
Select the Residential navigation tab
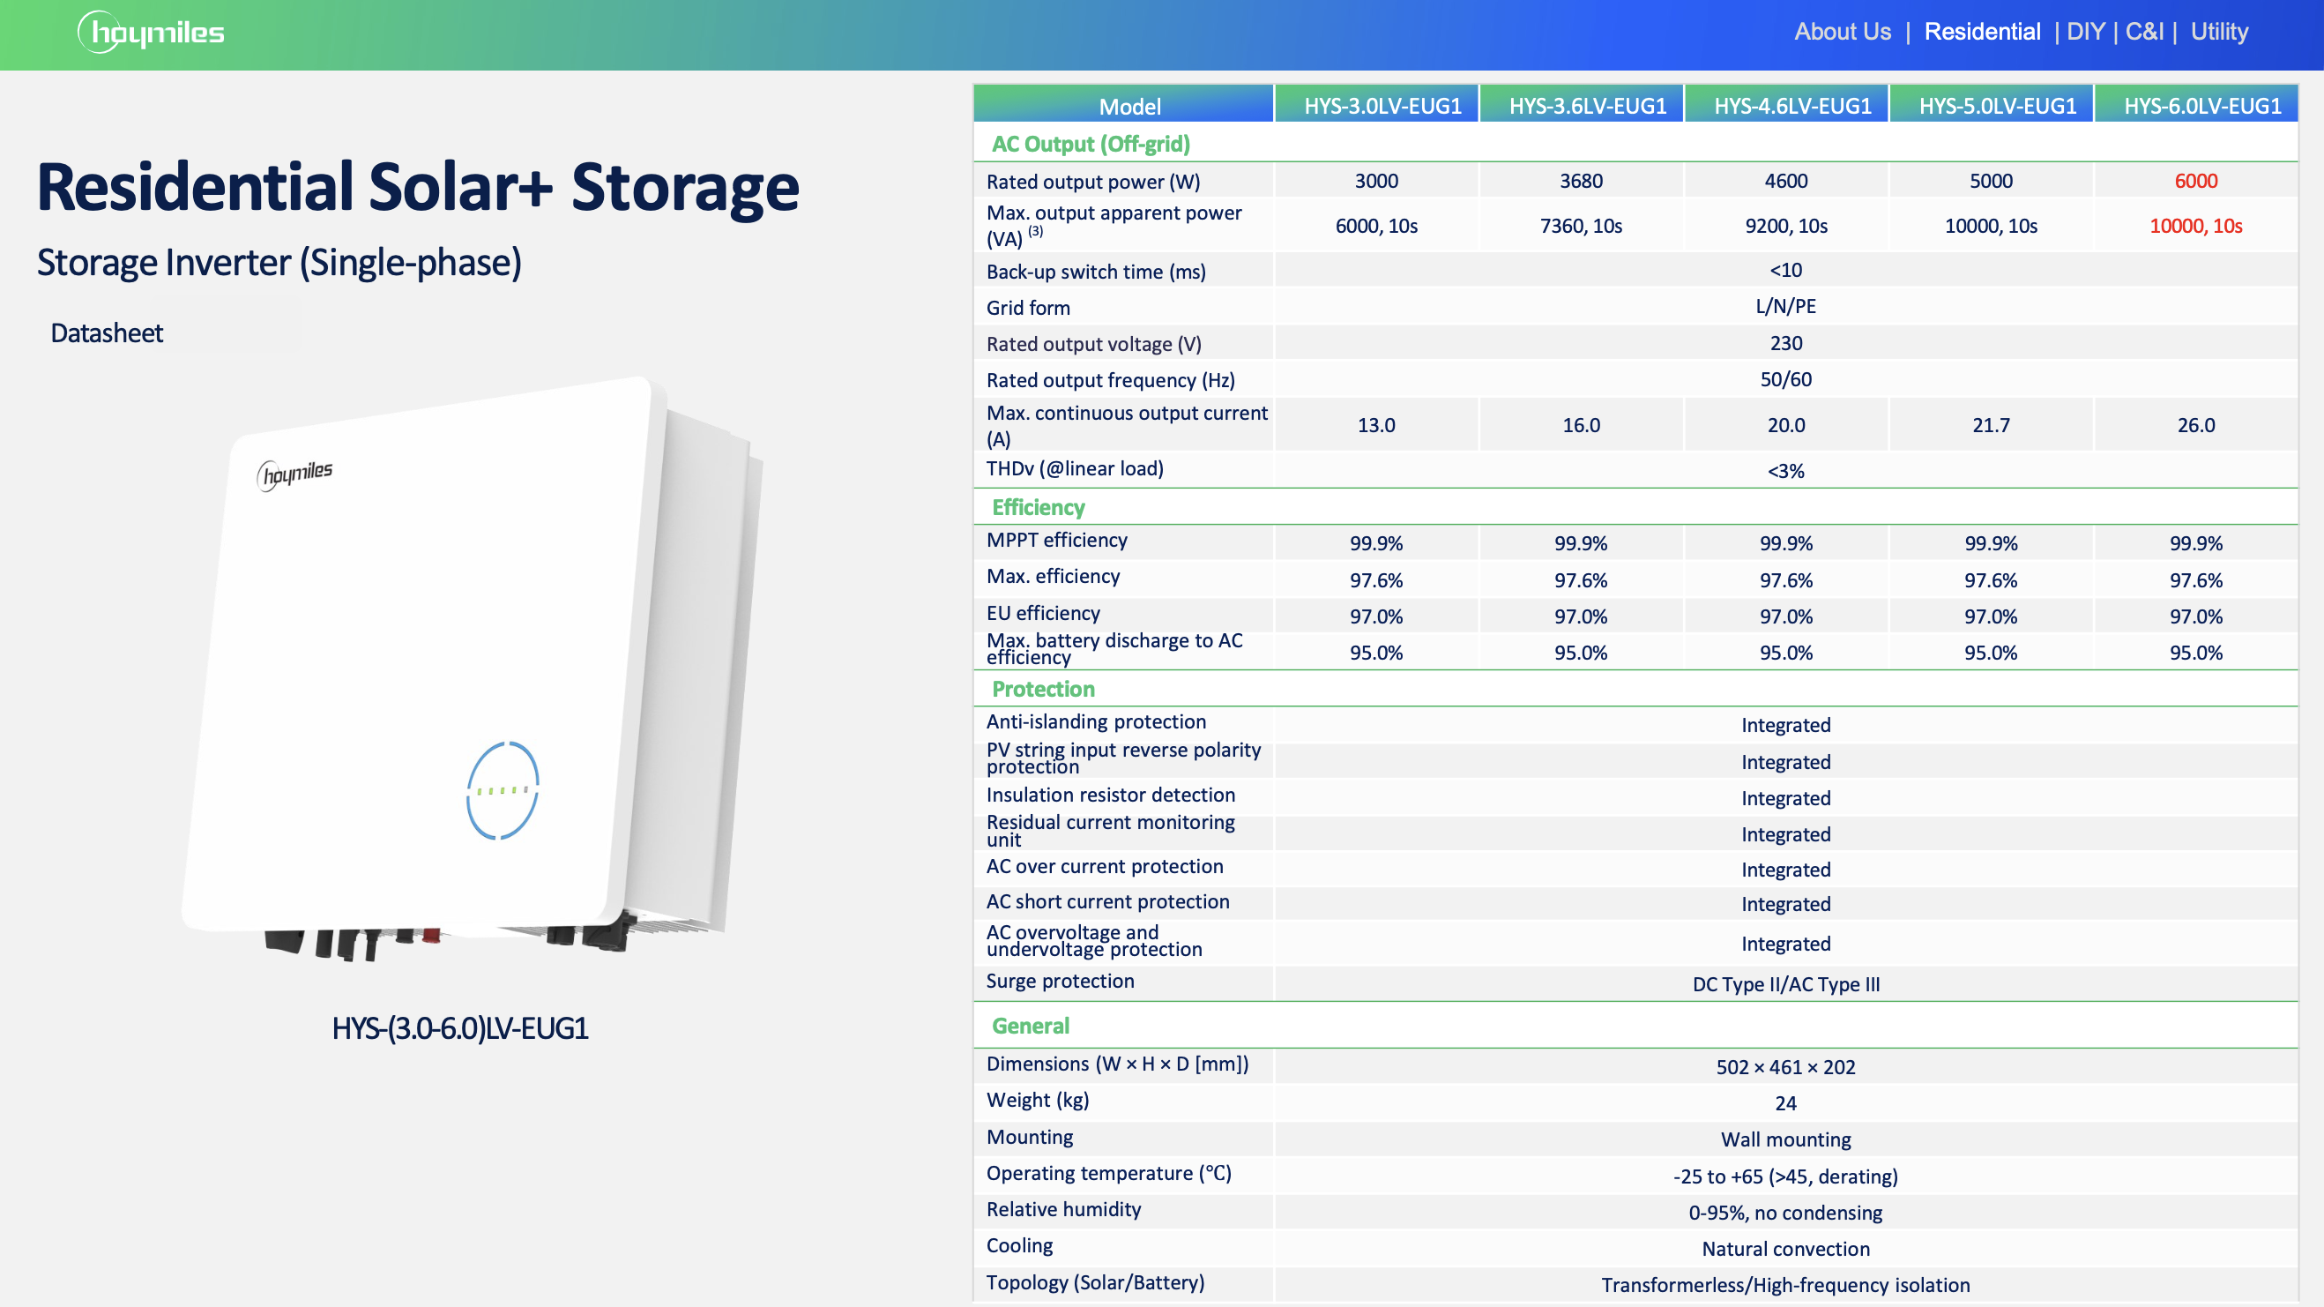(1982, 32)
